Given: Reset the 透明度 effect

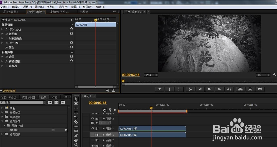Looking at the screenshot, I should 71,33.
